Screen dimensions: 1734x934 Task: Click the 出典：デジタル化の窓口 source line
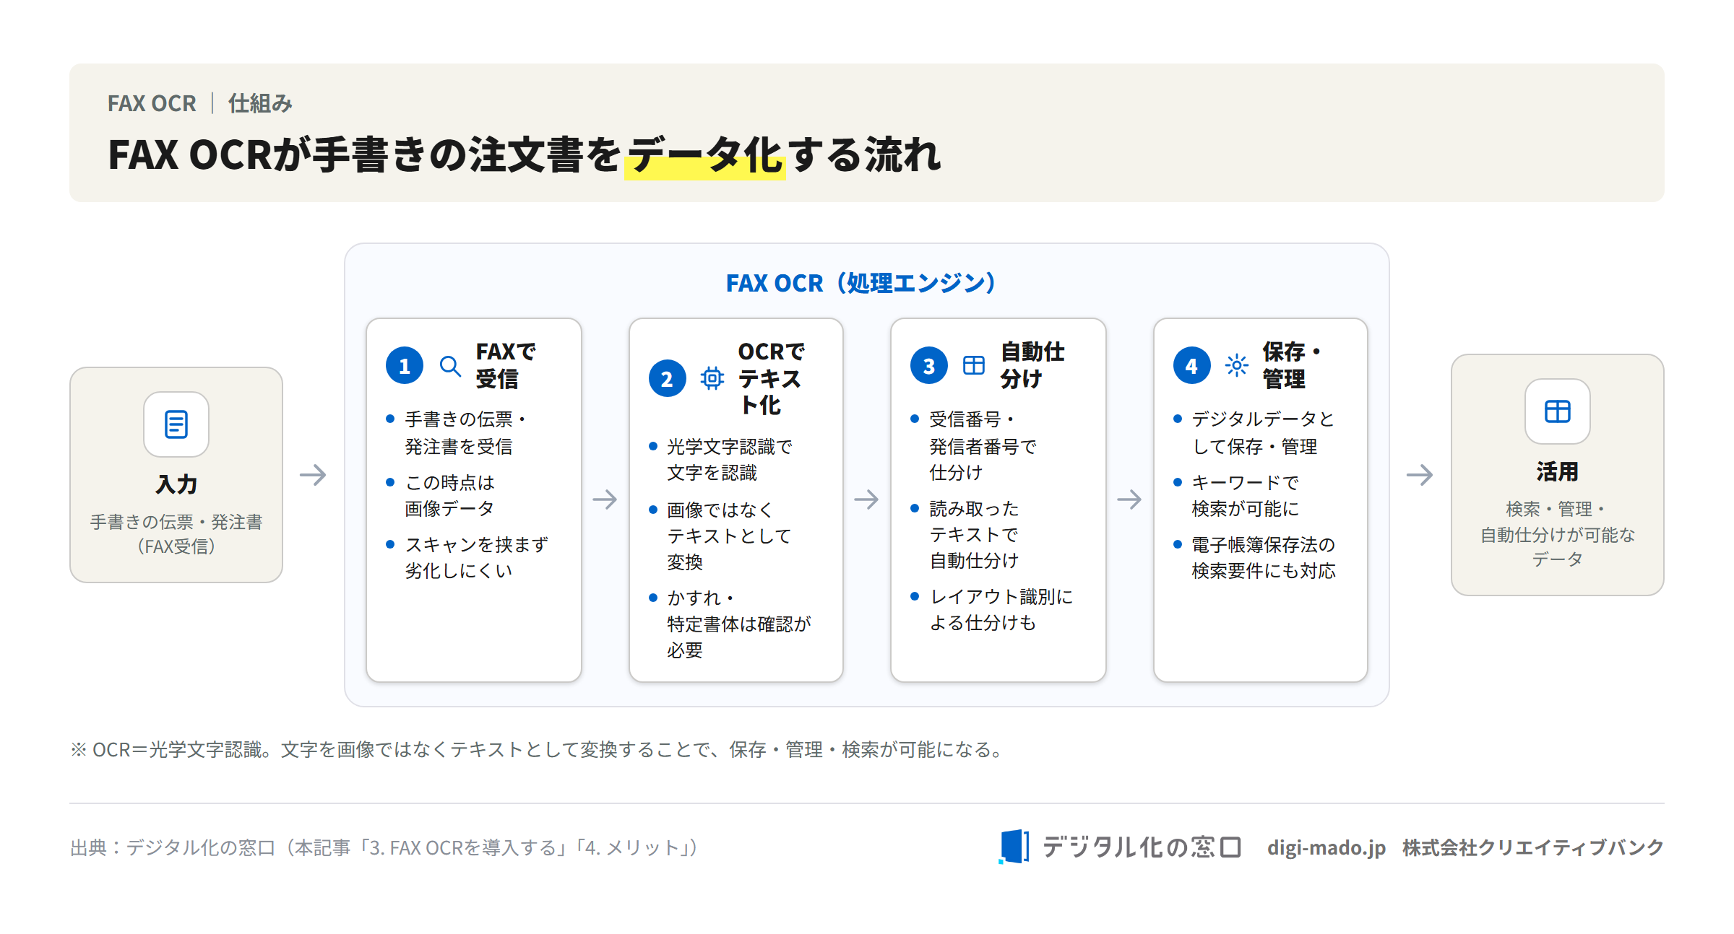pyautogui.click(x=384, y=847)
